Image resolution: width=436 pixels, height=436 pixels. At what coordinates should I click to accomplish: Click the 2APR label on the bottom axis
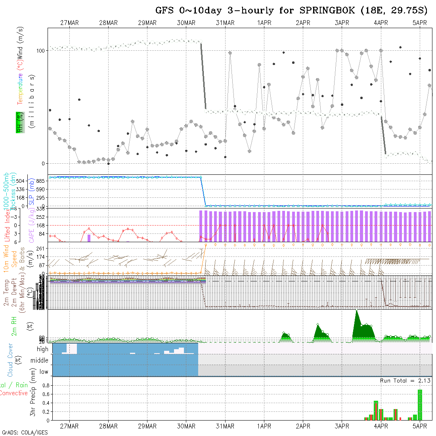[303, 426]
